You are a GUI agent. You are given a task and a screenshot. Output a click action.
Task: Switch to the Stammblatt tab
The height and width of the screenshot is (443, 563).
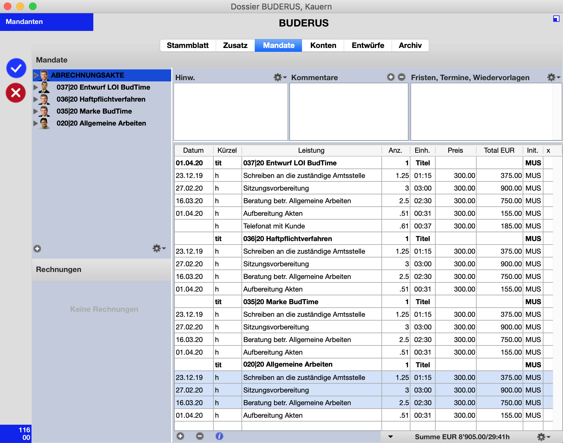point(188,45)
